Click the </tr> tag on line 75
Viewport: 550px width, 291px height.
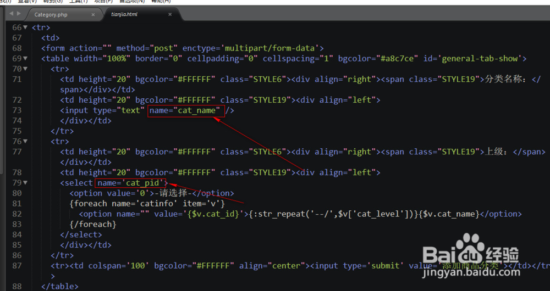(62, 131)
